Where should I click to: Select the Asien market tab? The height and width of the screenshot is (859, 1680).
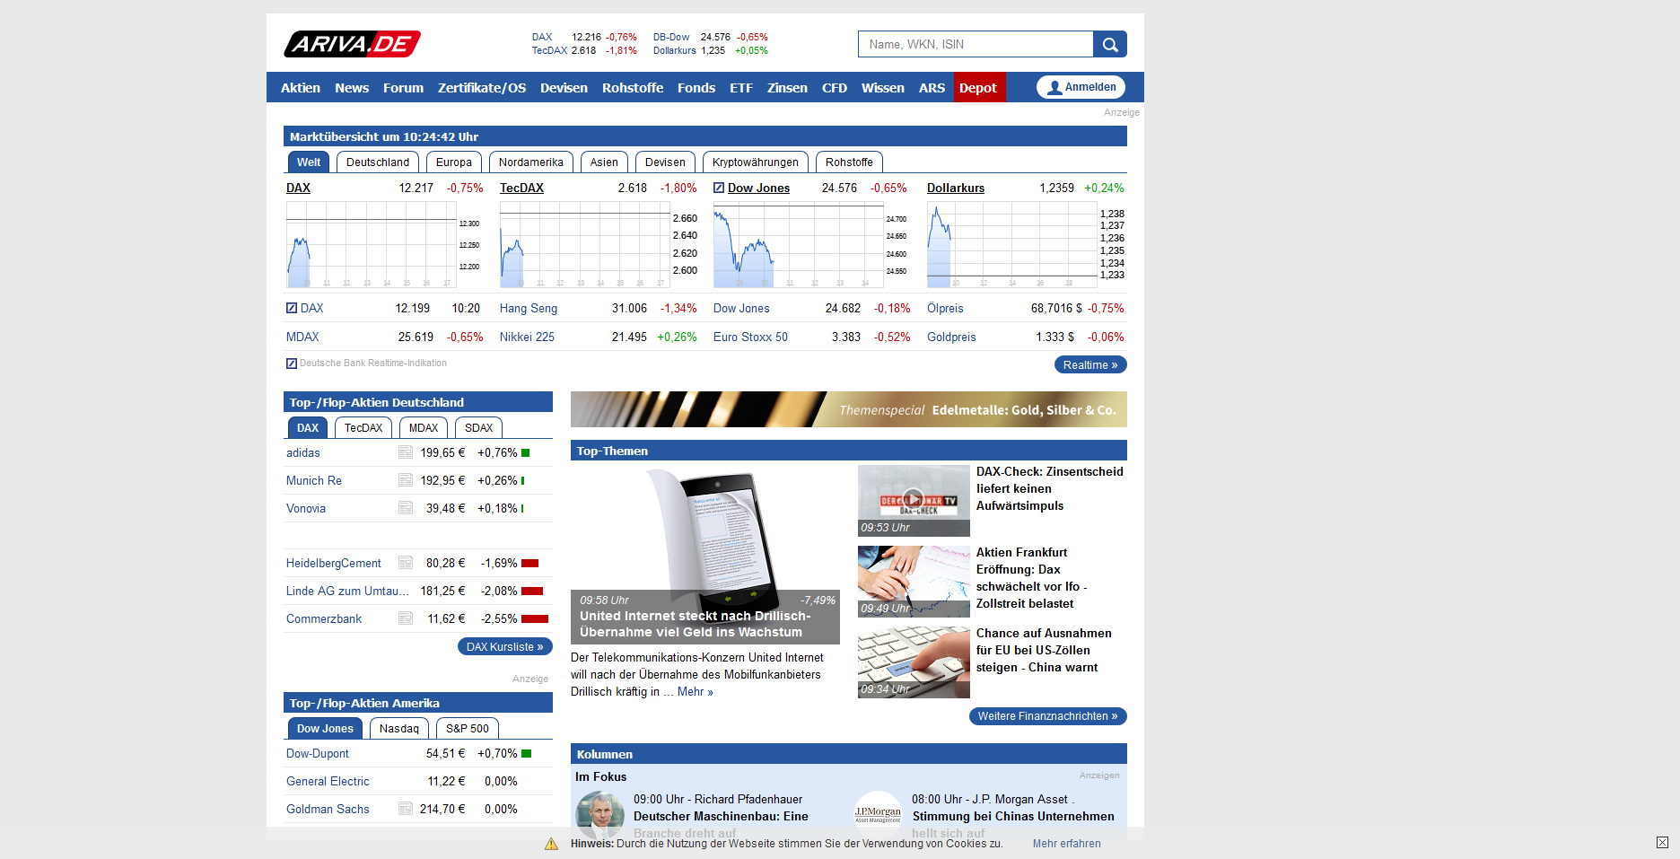click(x=604, y=162)
